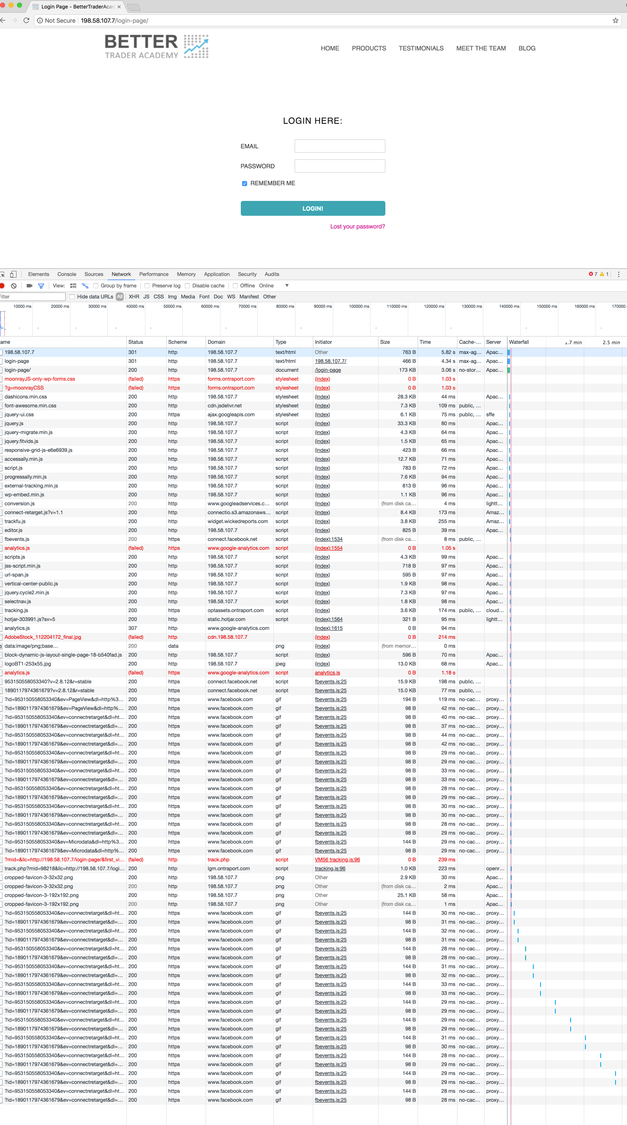
Task: Switch to the Elements tab
Action: coord(39,274)
